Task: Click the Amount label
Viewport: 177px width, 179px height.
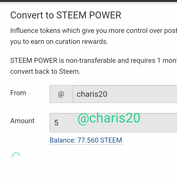Action: [x=22, y=121]
